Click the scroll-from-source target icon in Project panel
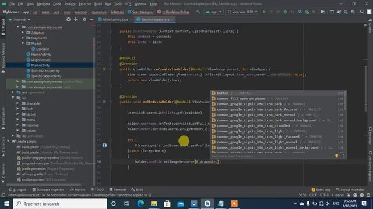This screenshot has width=373, height=209. (x=68, y=19)
